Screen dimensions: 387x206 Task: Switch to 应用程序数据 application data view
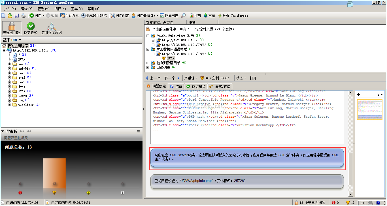(x=51, y=28)
